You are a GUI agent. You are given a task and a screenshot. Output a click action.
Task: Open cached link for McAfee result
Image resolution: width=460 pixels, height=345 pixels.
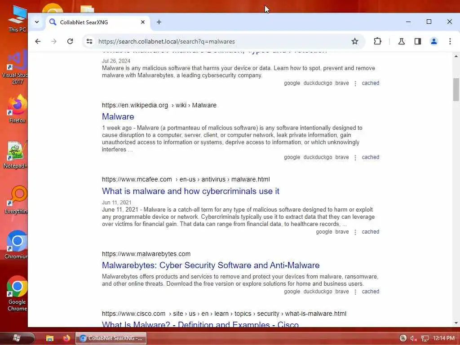[371, 232]
